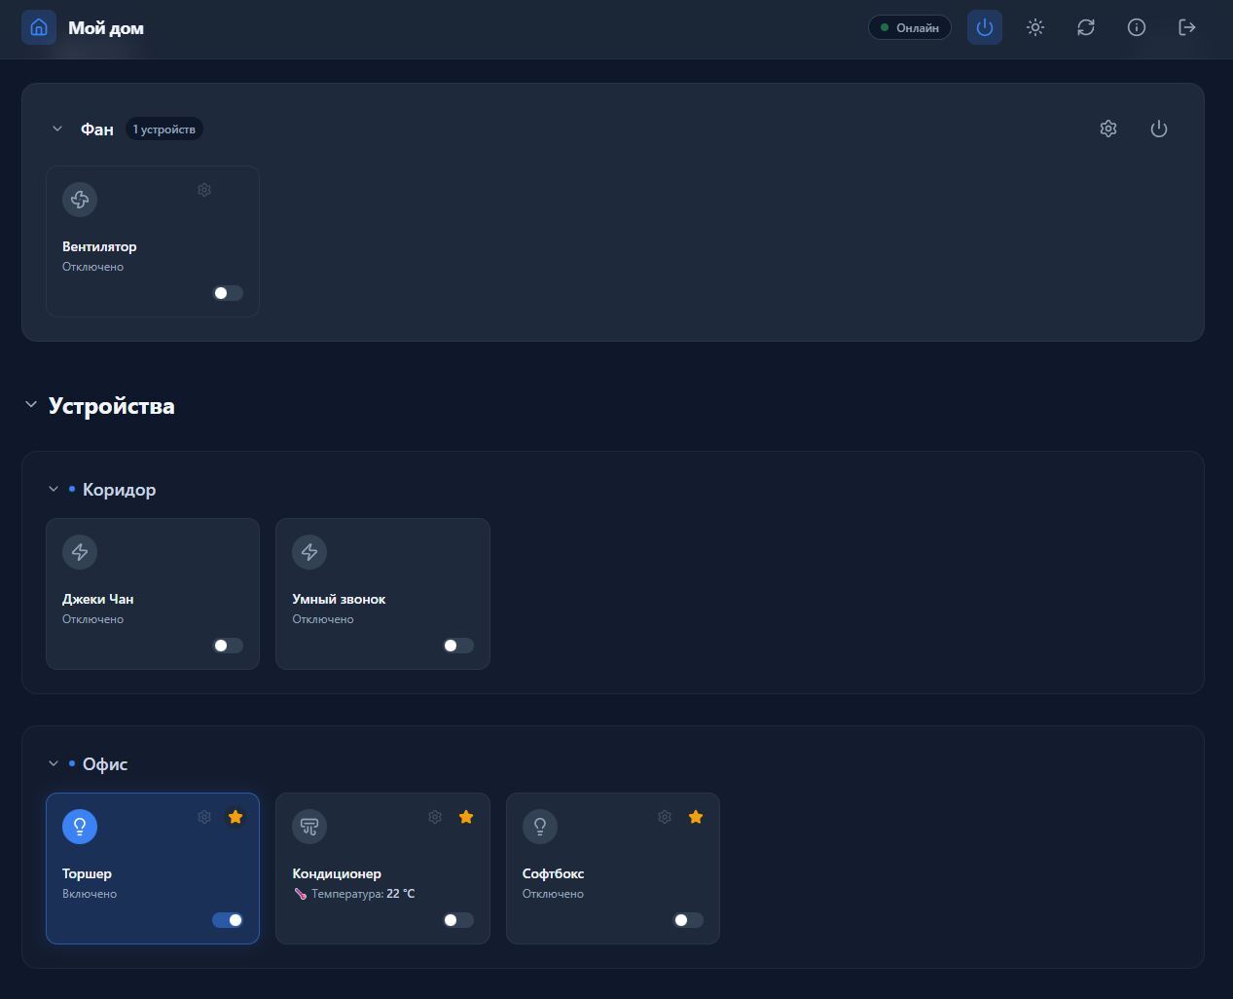Turn on the Джеки Чан switch
The image size is (1233, 999).
pos(228,646)
